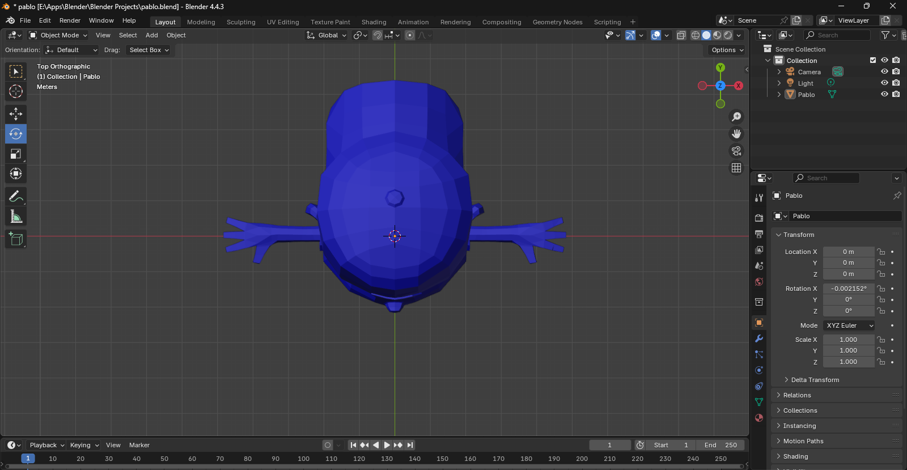Switch to the Geometry Nodes workspace tab
This screenshot has width=907, height=470.
(557, 22)
